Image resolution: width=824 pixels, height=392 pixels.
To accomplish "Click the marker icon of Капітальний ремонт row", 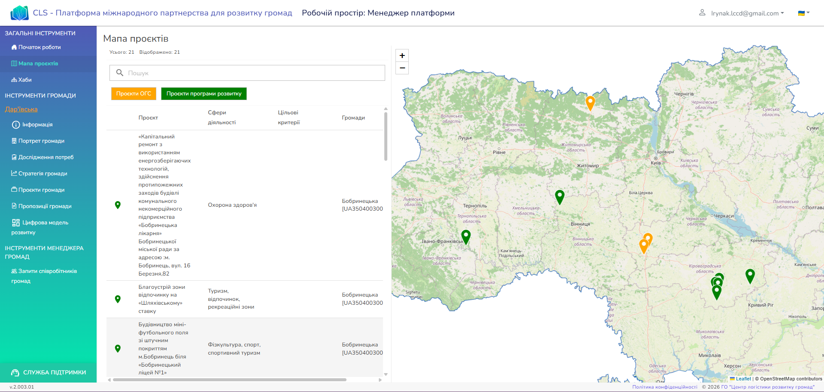I will tap(118, 205).
